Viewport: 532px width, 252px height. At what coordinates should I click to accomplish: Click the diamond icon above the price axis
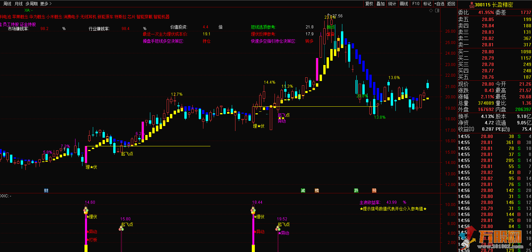(x=431, y=11)
